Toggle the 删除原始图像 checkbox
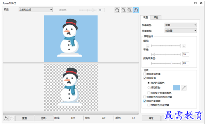The height and width of the screenshot is (126, 206). click(145, 74)
